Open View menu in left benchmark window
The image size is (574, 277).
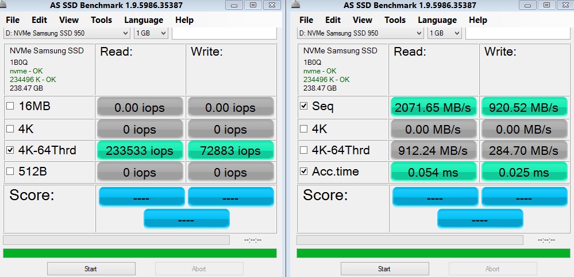[x=69, y=20]
